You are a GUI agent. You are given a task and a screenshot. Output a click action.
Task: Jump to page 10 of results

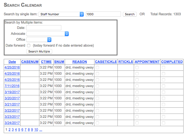coord(36,130)
